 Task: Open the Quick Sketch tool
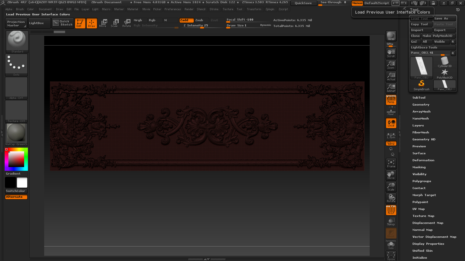click(x=63, y=23)
